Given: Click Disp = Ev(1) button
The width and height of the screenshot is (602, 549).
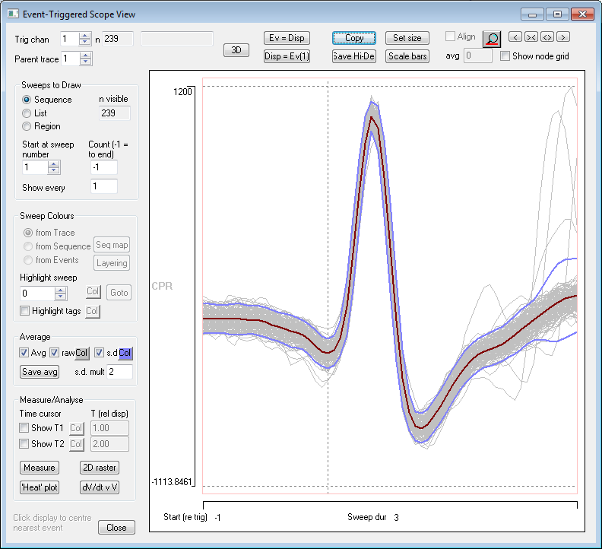Looking at the screenshot, I should pos(286,56).
